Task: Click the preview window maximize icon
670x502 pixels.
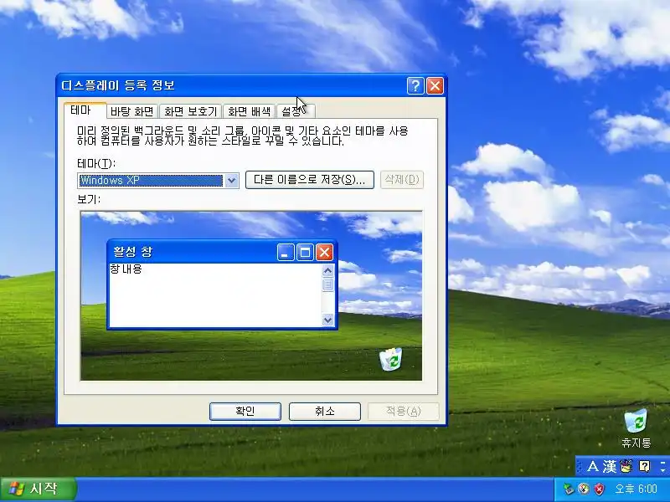Action: pos(305,253)
